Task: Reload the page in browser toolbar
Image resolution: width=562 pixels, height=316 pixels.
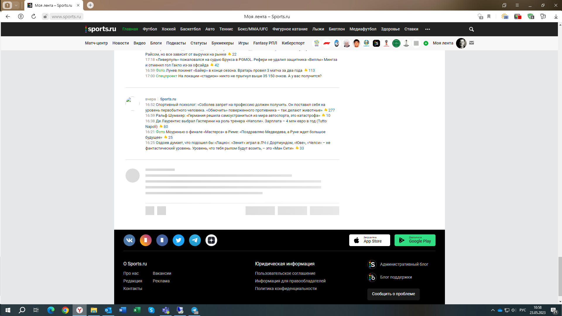Action: tap(34, 17)
